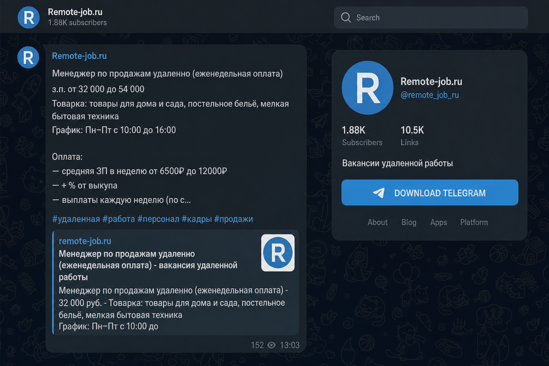Viewport: 549px width, 366px height.
Task: Open the large channel avatar in the info card
Action: coord(367,88)
